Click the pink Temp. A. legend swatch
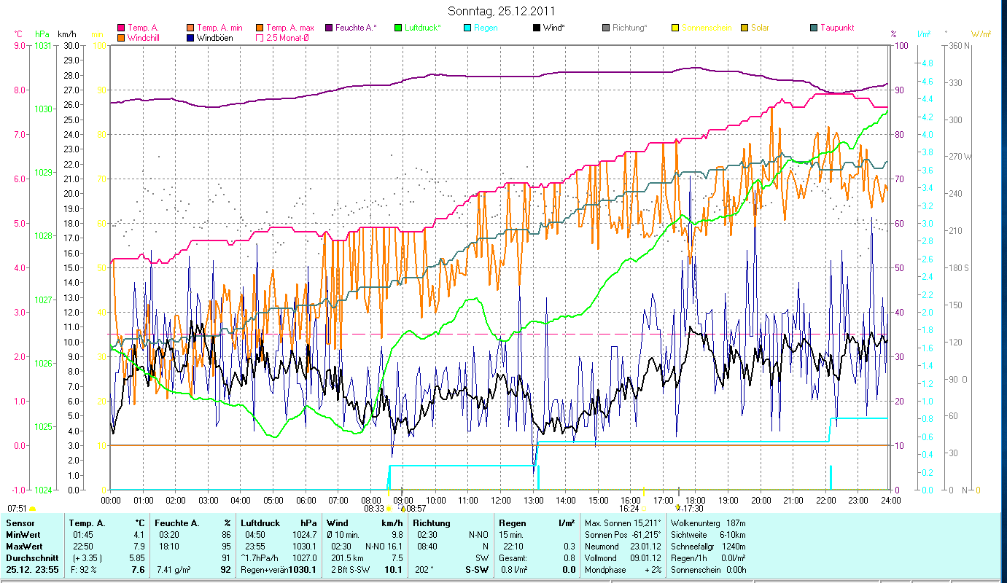Screen dimensions: 1007x583 coord(120,28)
